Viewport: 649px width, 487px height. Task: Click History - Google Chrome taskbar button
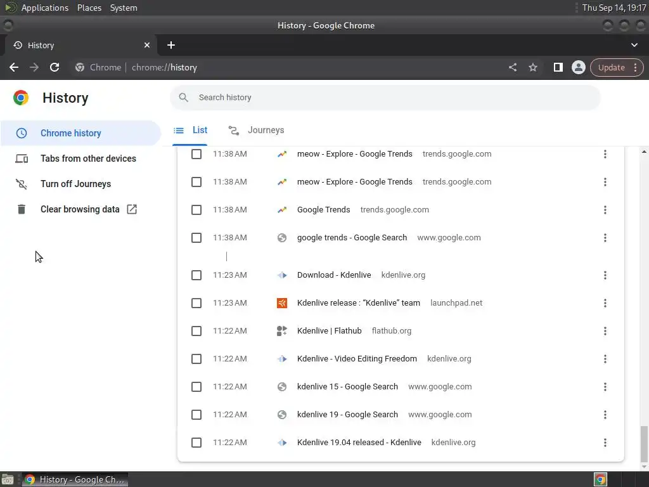point(75,479)
